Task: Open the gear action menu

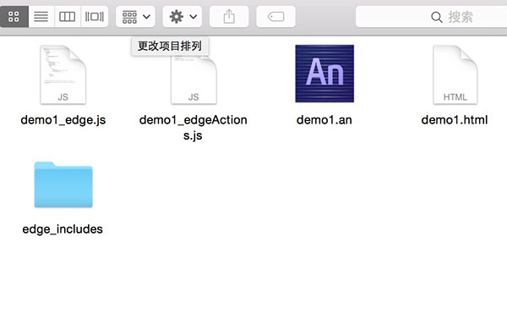Action: click(x=183, y=17)
